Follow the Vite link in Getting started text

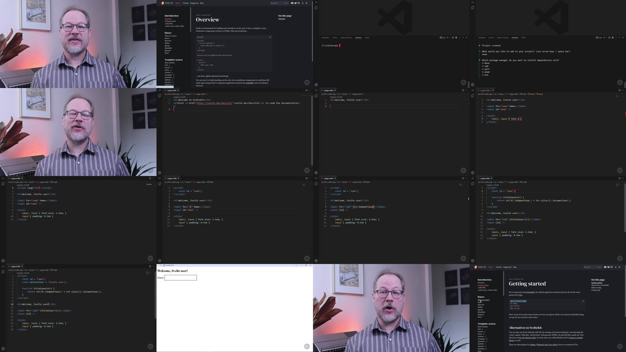click(520, 295)
